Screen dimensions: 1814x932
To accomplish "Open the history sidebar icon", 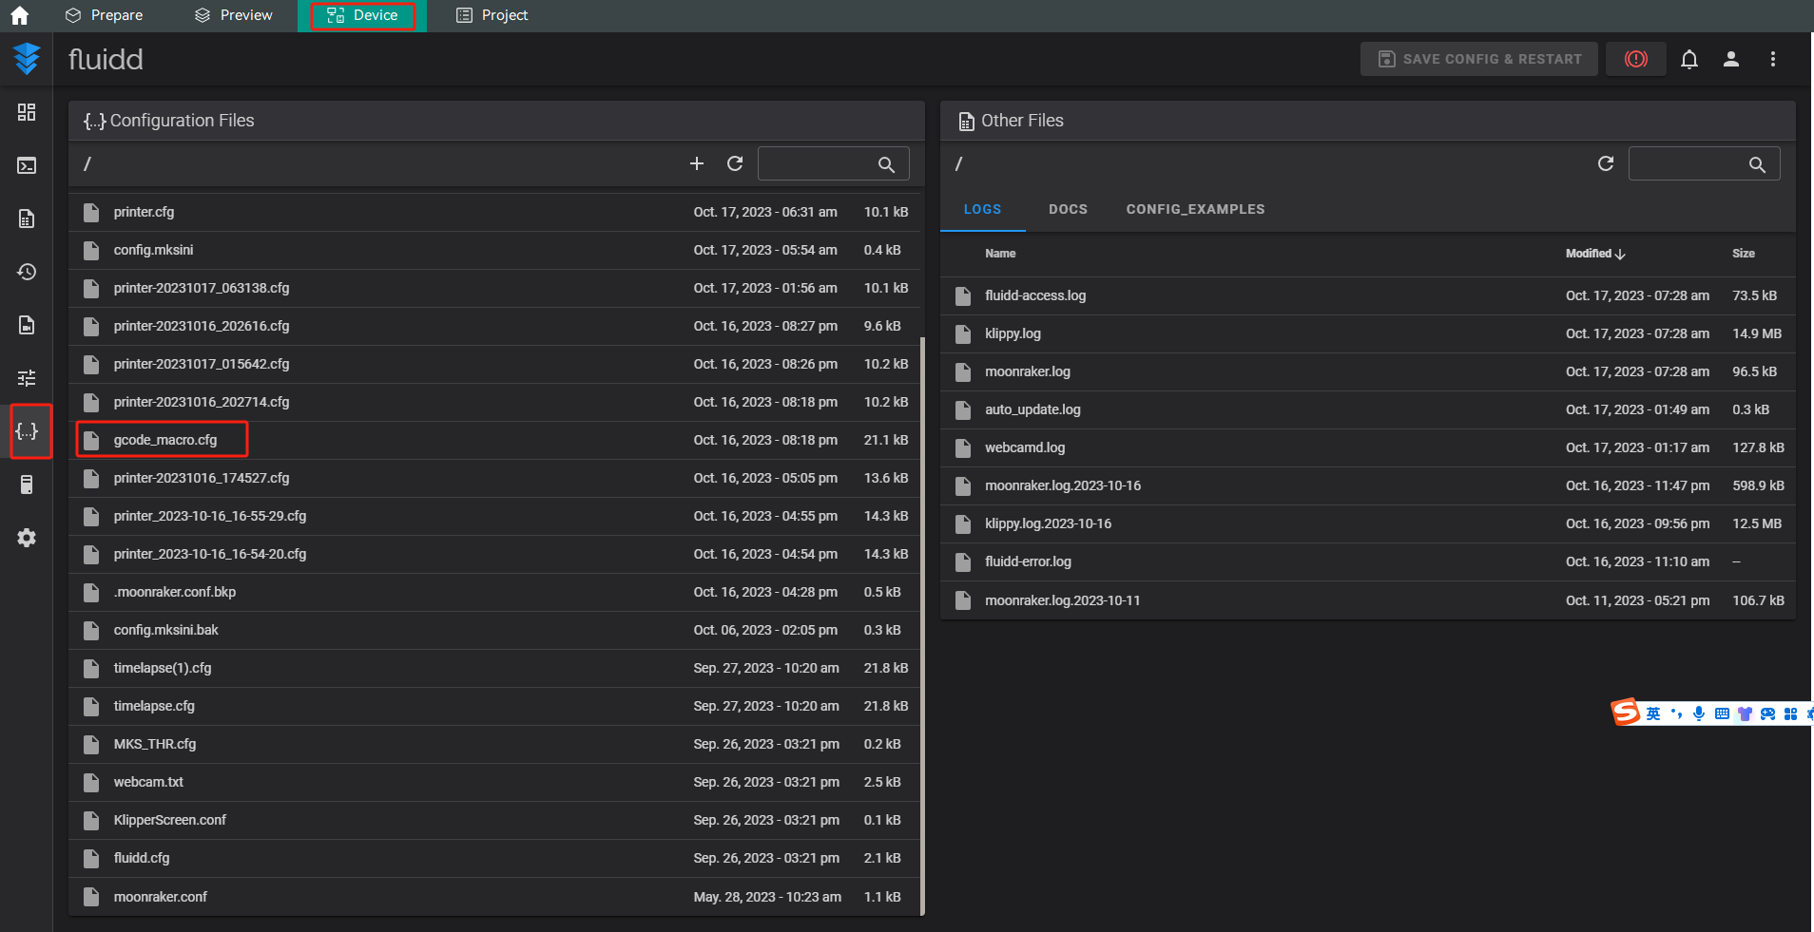I will click(27, 272).
